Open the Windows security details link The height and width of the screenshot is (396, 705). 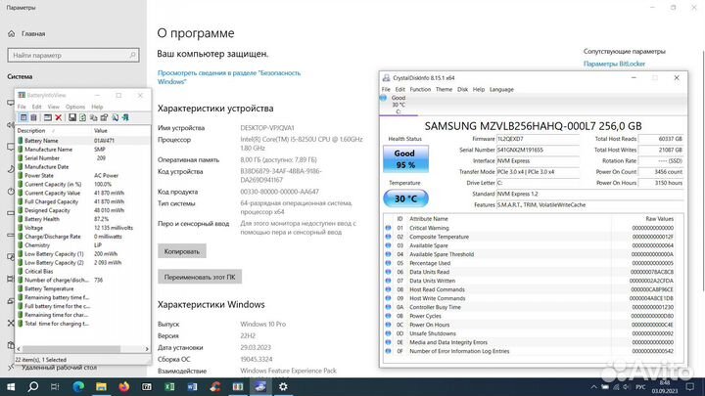click(229, 77)
